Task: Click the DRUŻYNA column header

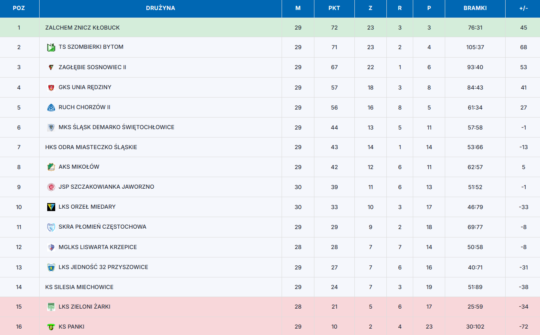Action: point(160,8)
